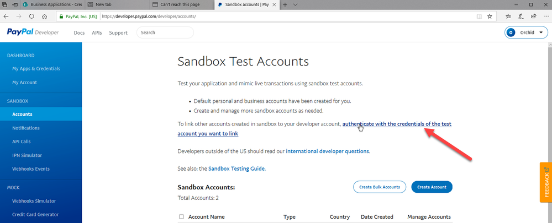The image size is (552, 223).
Task: Open international developer questions link
Action: 328,151
